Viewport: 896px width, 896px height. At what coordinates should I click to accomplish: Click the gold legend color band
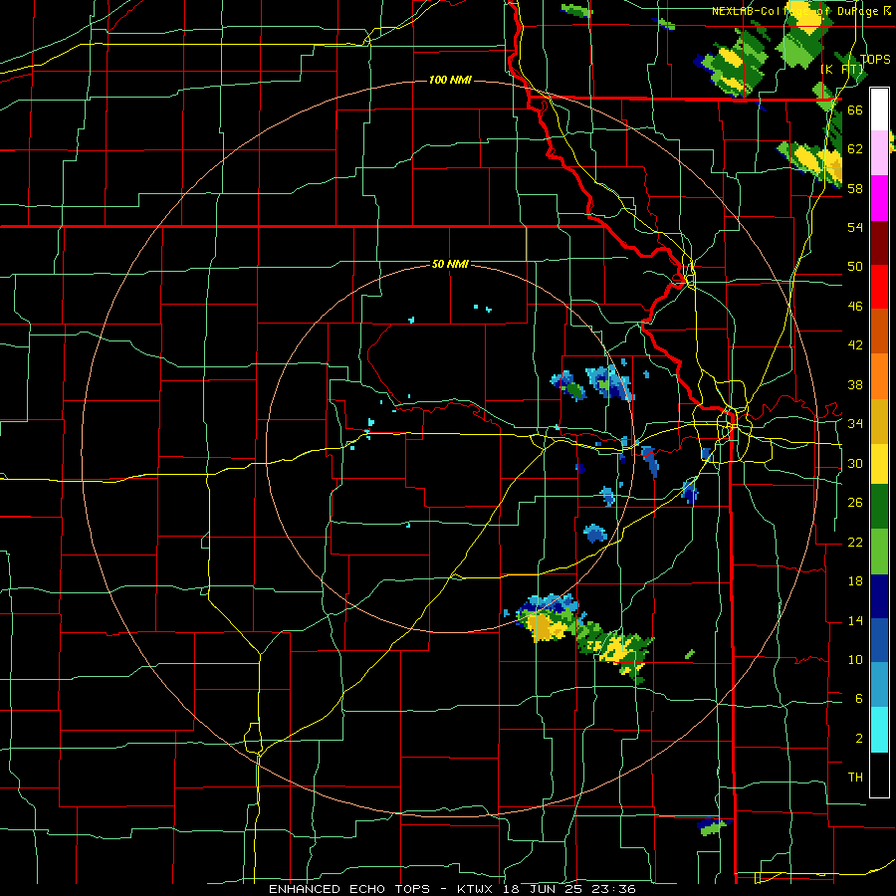pos(879,421)
